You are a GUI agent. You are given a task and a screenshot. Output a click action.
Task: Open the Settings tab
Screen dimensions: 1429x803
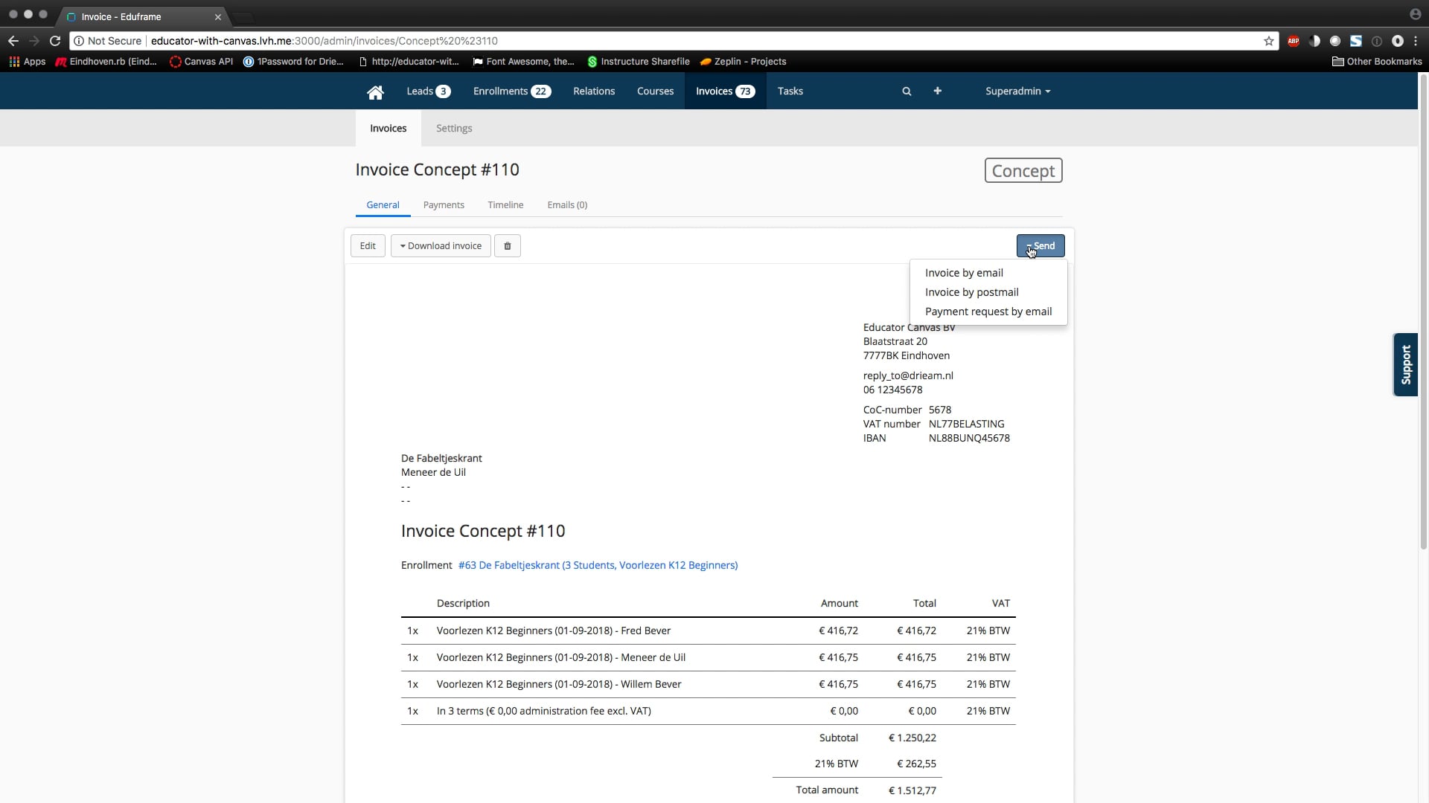coord(454,128)
